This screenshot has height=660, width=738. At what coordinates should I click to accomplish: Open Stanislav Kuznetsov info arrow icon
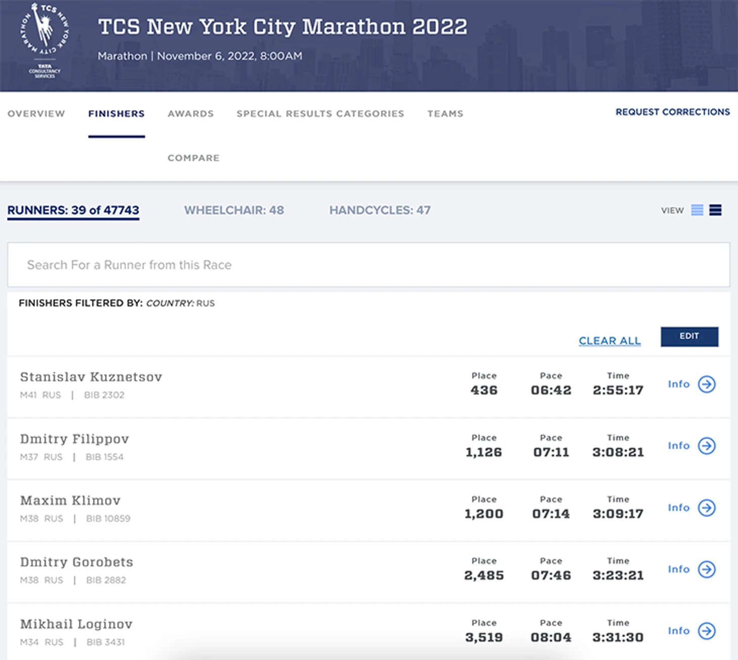tap(707, 384)
